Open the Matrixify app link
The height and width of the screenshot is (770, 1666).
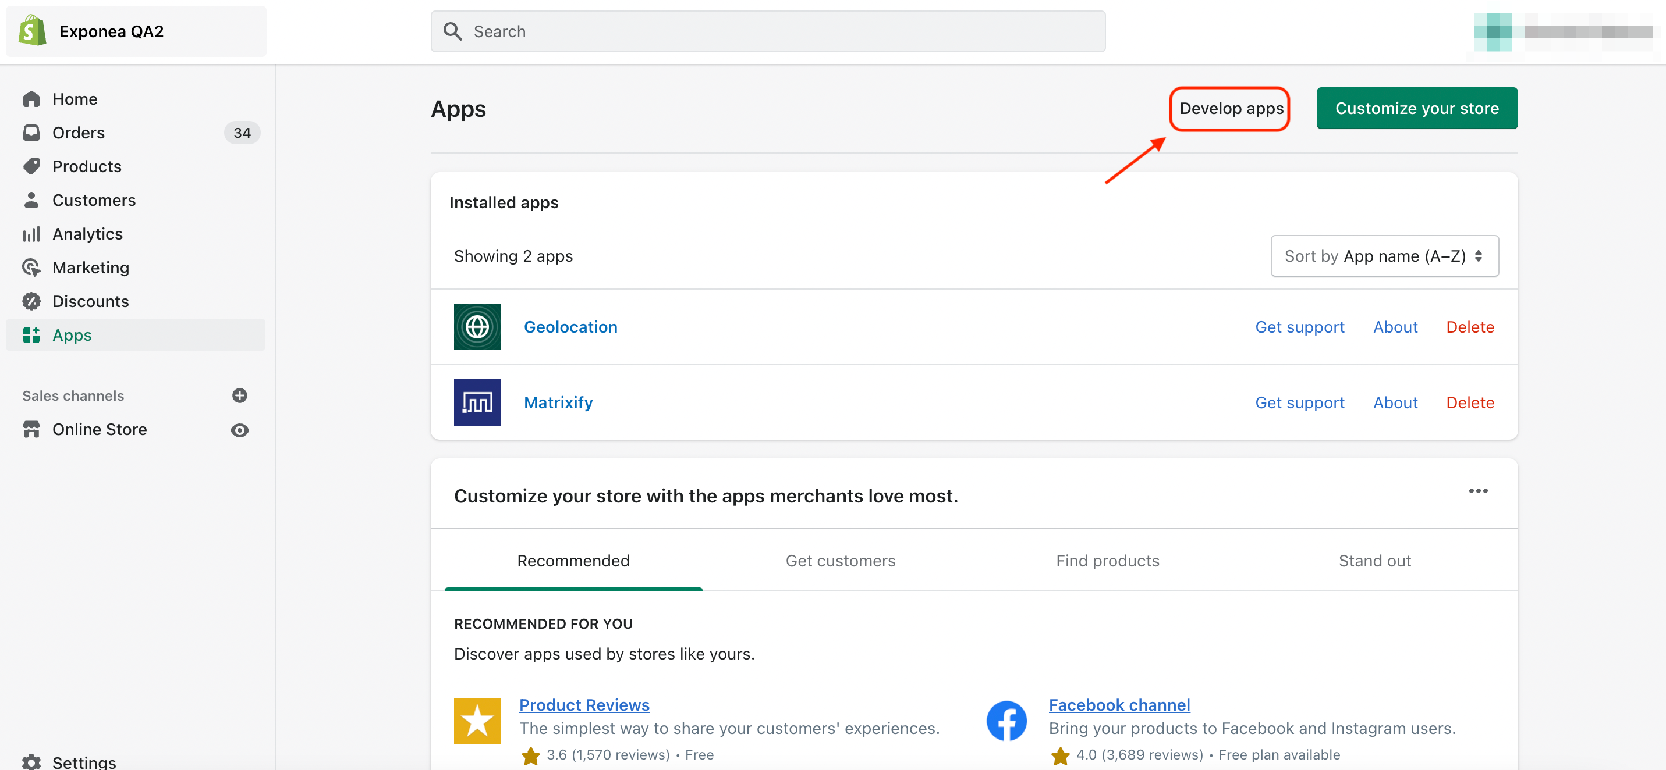click(558, 402)
